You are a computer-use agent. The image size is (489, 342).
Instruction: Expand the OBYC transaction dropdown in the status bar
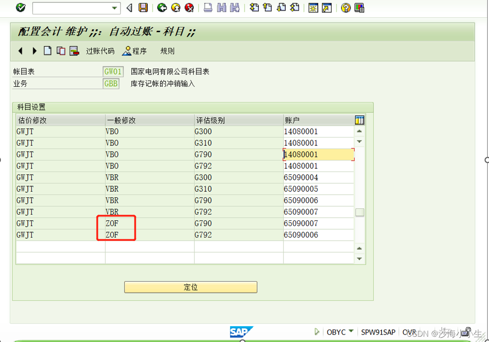coord(351,332)
